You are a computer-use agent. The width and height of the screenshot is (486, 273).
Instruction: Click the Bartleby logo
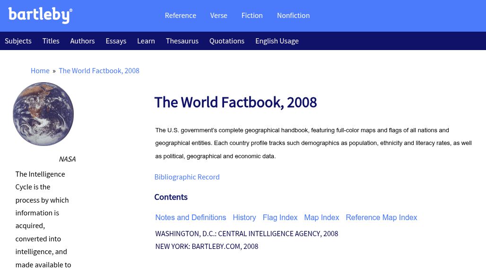40,15
